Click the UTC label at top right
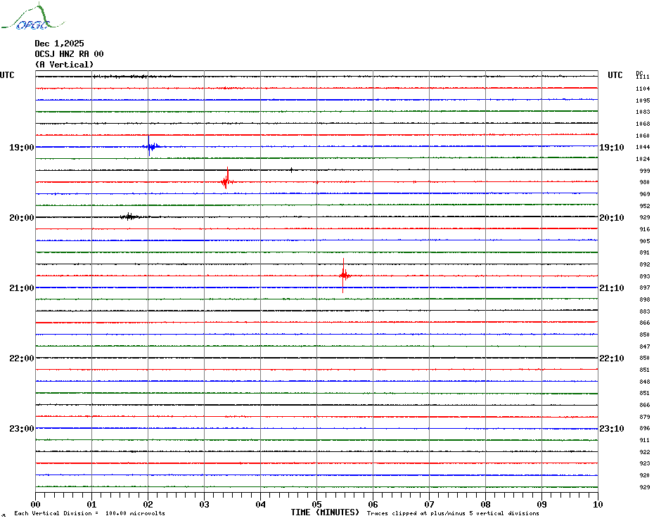Image resolution: width=654 pixels, height=523 pixels. (615, 75)
